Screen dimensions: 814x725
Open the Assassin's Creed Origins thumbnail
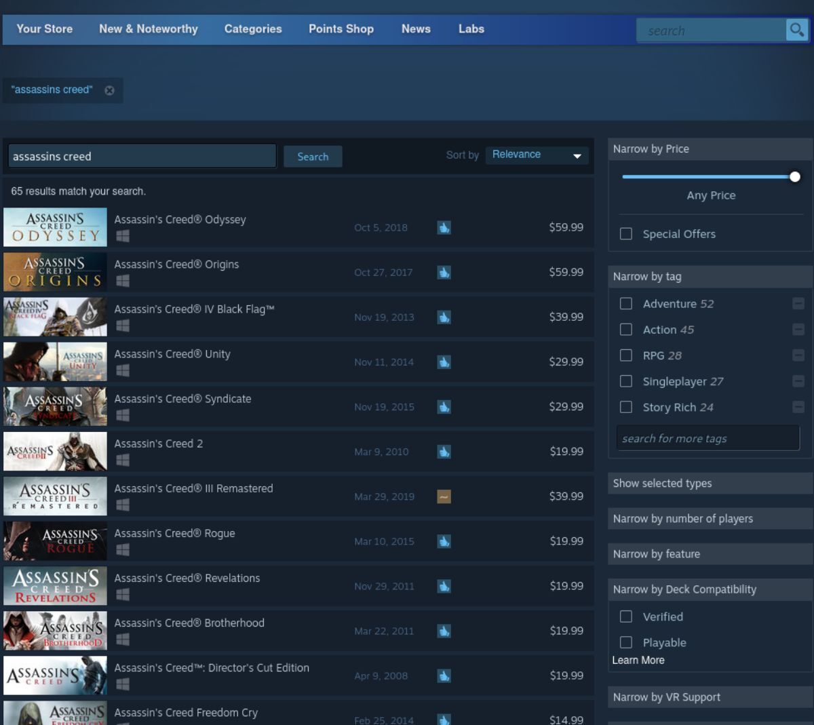click(x=55, y=272)
